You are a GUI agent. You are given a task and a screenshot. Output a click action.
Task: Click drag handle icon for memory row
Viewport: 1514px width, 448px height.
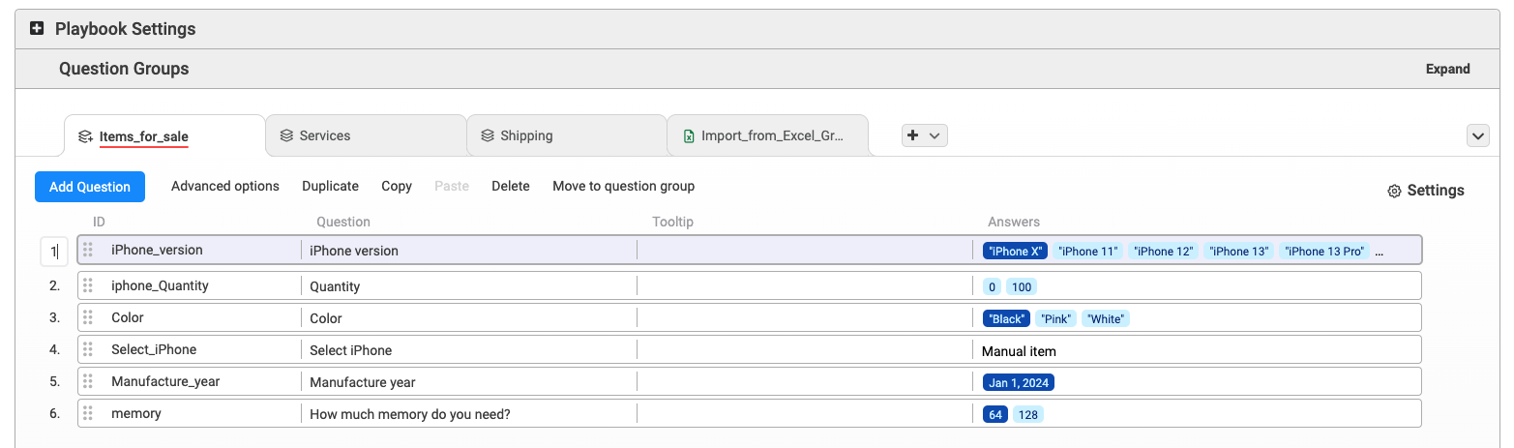88,413
